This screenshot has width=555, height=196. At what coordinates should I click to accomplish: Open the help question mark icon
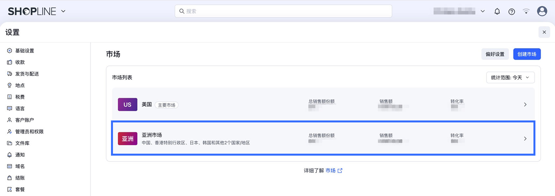[x=512, y=11]
